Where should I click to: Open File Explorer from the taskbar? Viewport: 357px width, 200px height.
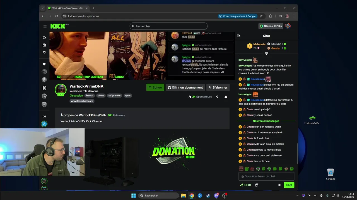pos(183,196)
